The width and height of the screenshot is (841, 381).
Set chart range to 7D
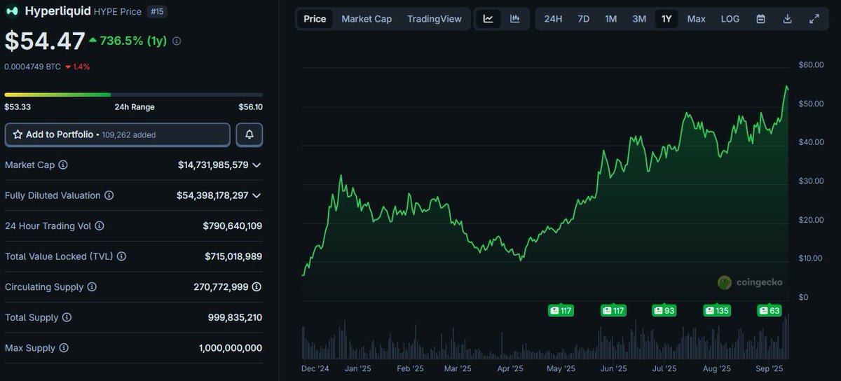583,19
